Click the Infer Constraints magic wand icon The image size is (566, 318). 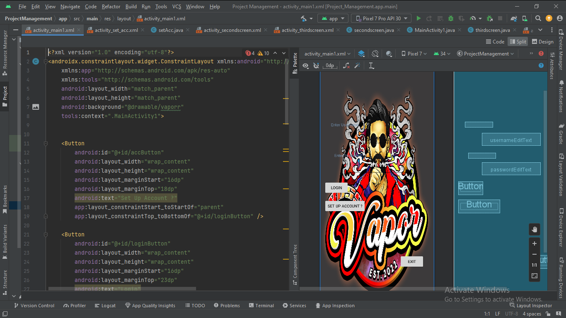(x=357, y=65)
